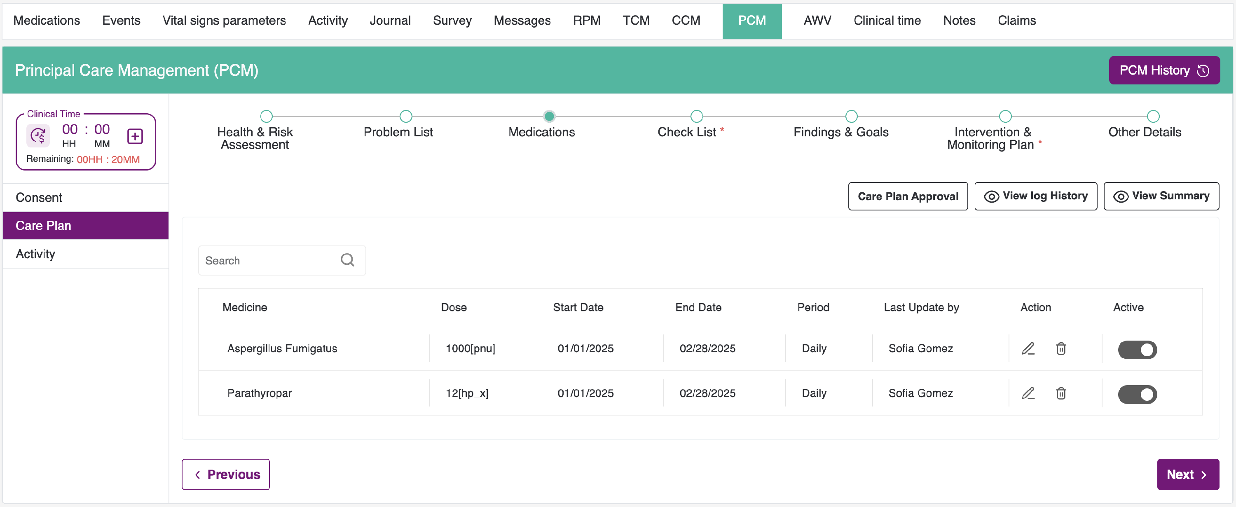Toggle Parathyropar active switch
The width and height of the screenshot is (1236, 507).
tap(1137, 394)
